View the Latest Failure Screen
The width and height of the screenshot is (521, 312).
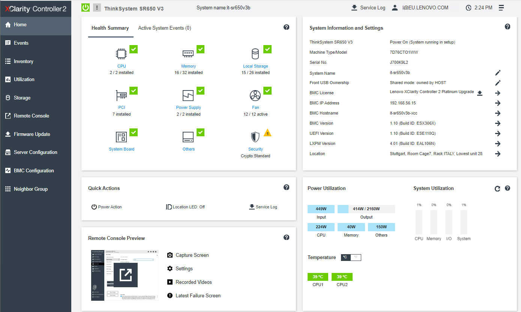[x=194, y=295]
